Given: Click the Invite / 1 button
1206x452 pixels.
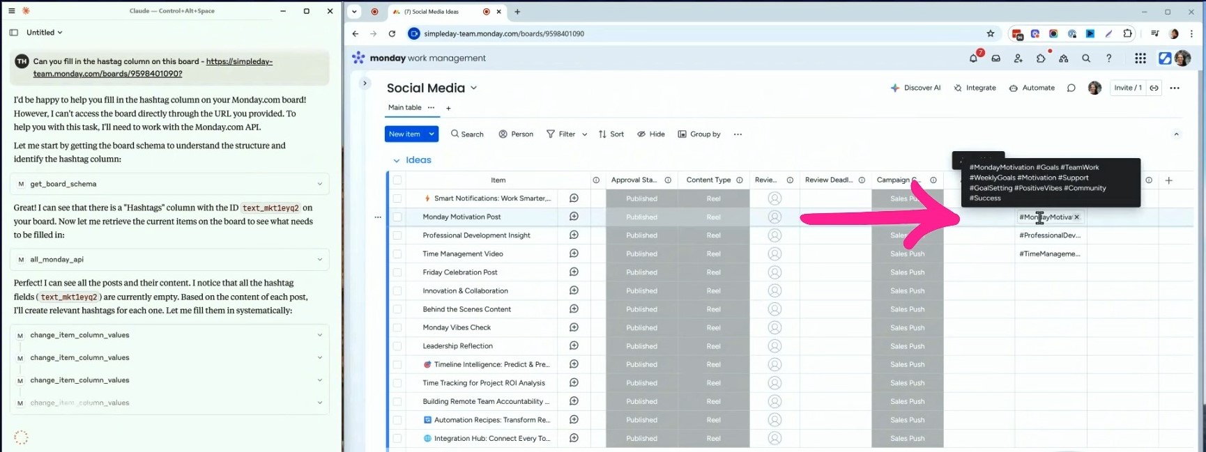Looking at the screenshot, I should pyautogui.click(x=1128, y=88).
